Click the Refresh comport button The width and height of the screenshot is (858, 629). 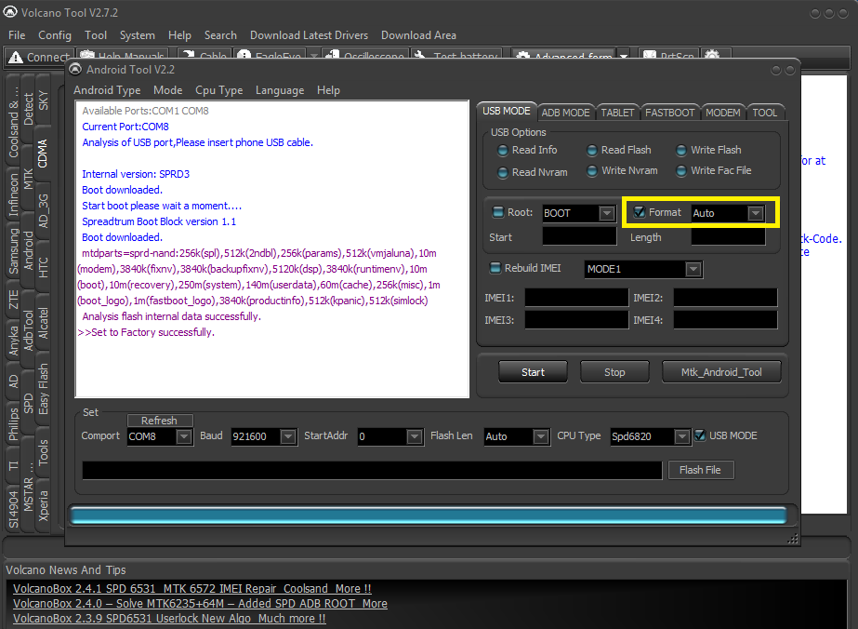(159, 421)
